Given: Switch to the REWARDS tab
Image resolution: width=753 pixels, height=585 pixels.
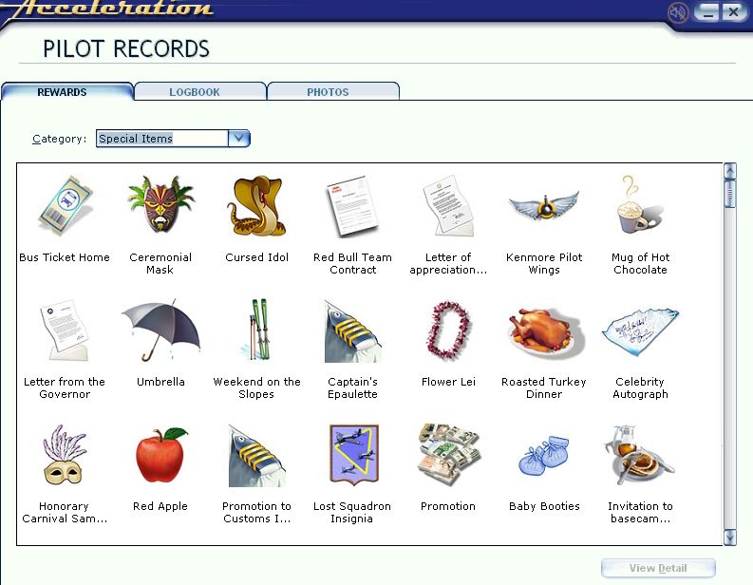Looking at the screenshot, I should pos(62,92).
